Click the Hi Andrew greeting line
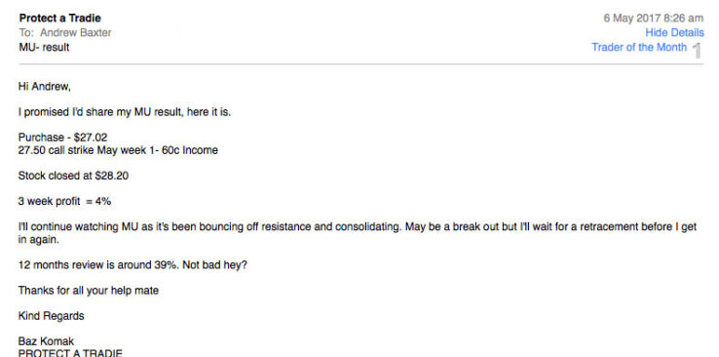This screenshot has width=719, height=357. click(45, 86)
